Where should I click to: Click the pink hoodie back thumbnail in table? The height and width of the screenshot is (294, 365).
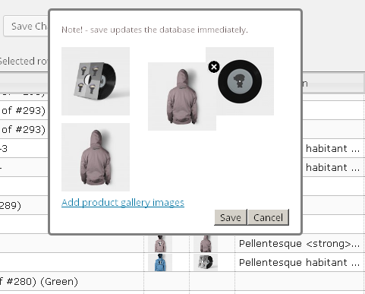click(x=206, y=243)
